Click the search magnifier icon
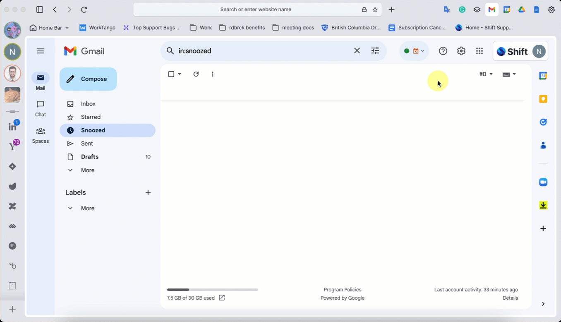Image resolution: width=561 pixels, height=322 pixels. (170, 51)
